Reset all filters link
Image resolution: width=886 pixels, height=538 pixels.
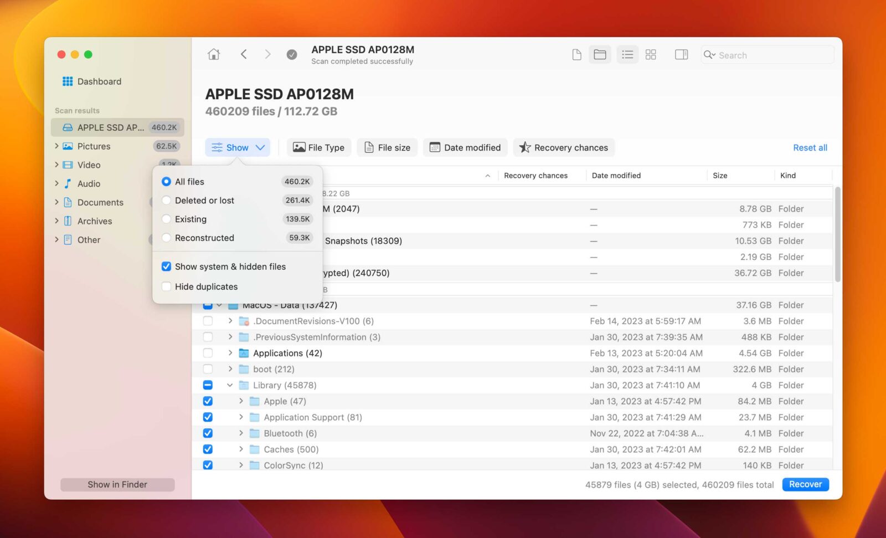click(810, 147)
